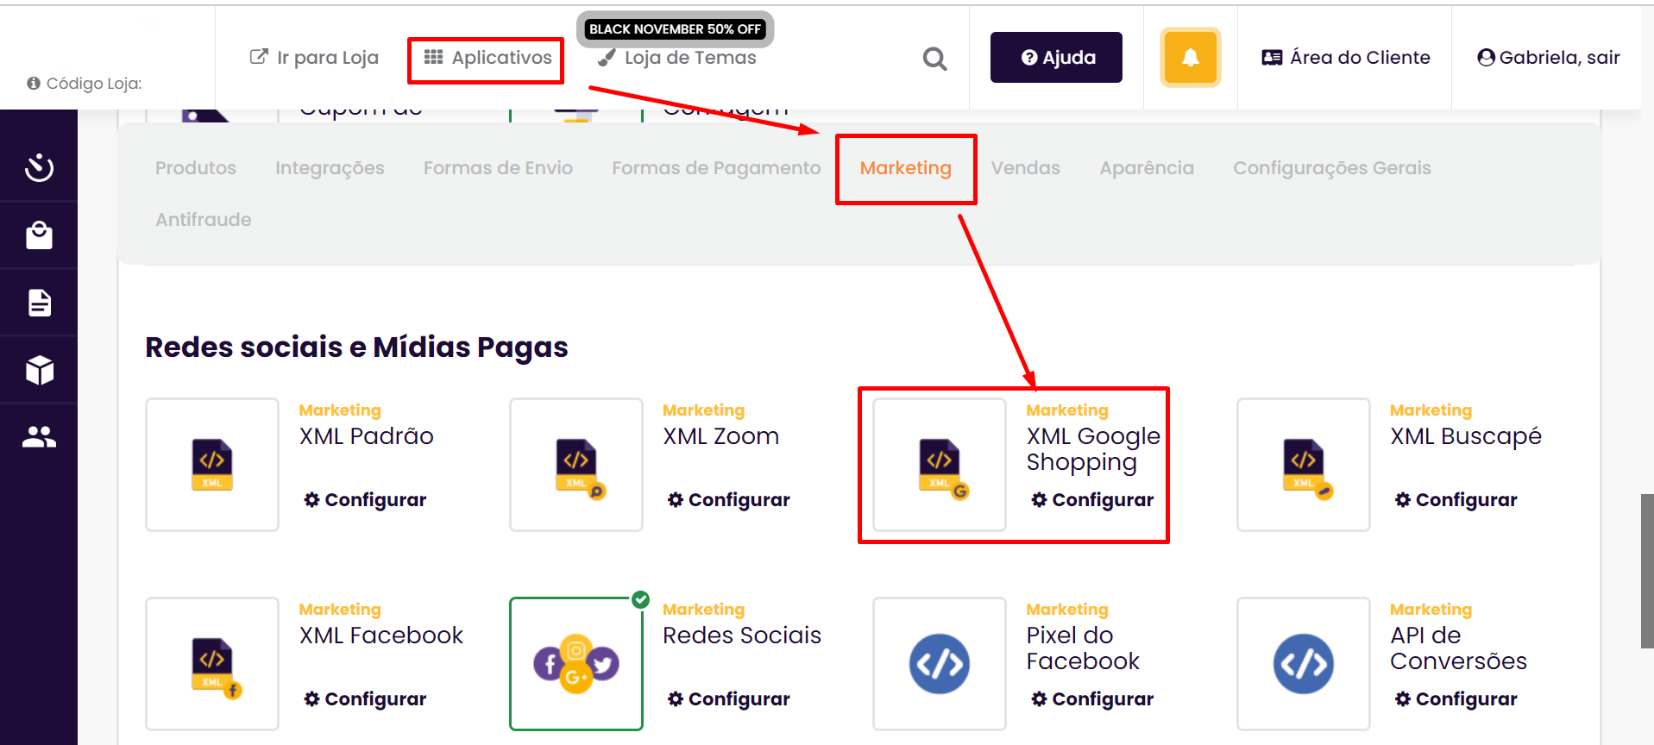This screenshot has height=745, width=1654.
Task: Click Configurar for Pixel do Facebook
Action: (x=1092, y=699)
